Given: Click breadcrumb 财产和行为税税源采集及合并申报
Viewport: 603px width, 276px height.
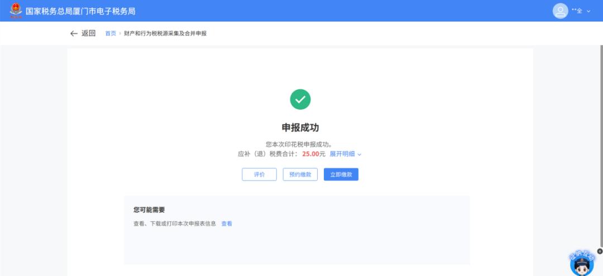Looking at the screenshot, I should pos(165,33).
